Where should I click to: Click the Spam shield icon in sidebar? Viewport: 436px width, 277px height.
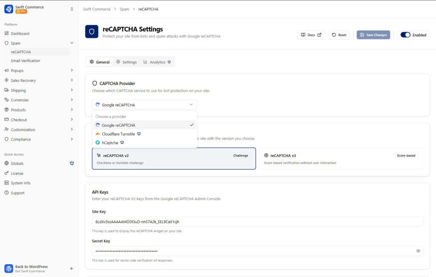(x=6, y=43)
